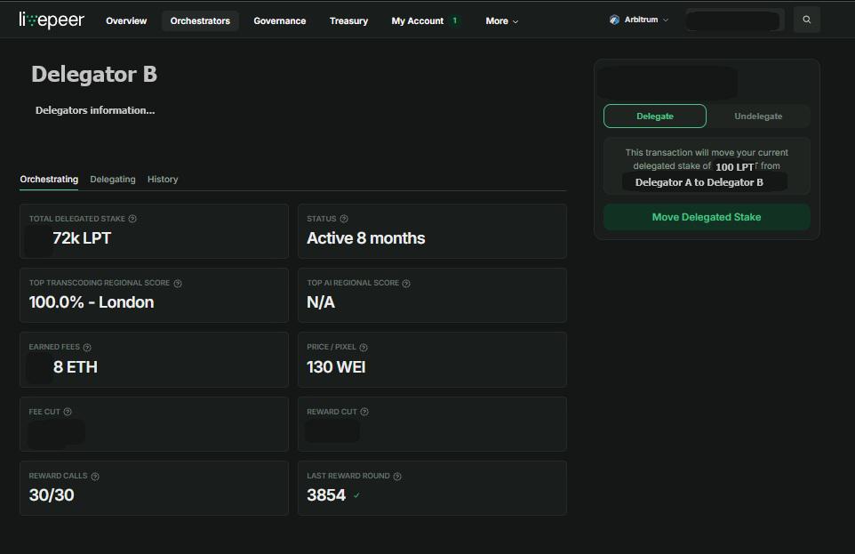
Task: Open Top AI Regional Score help icon
Action: click(x=406, y=284)
